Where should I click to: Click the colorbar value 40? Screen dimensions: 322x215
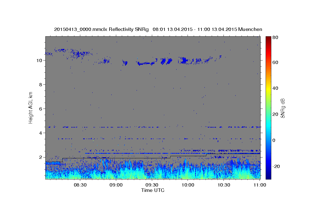[275, 88]
